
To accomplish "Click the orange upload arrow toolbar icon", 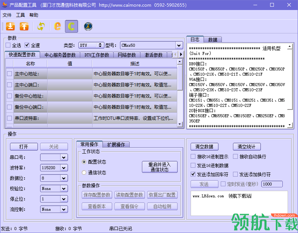I will click(x=24, y=26).
